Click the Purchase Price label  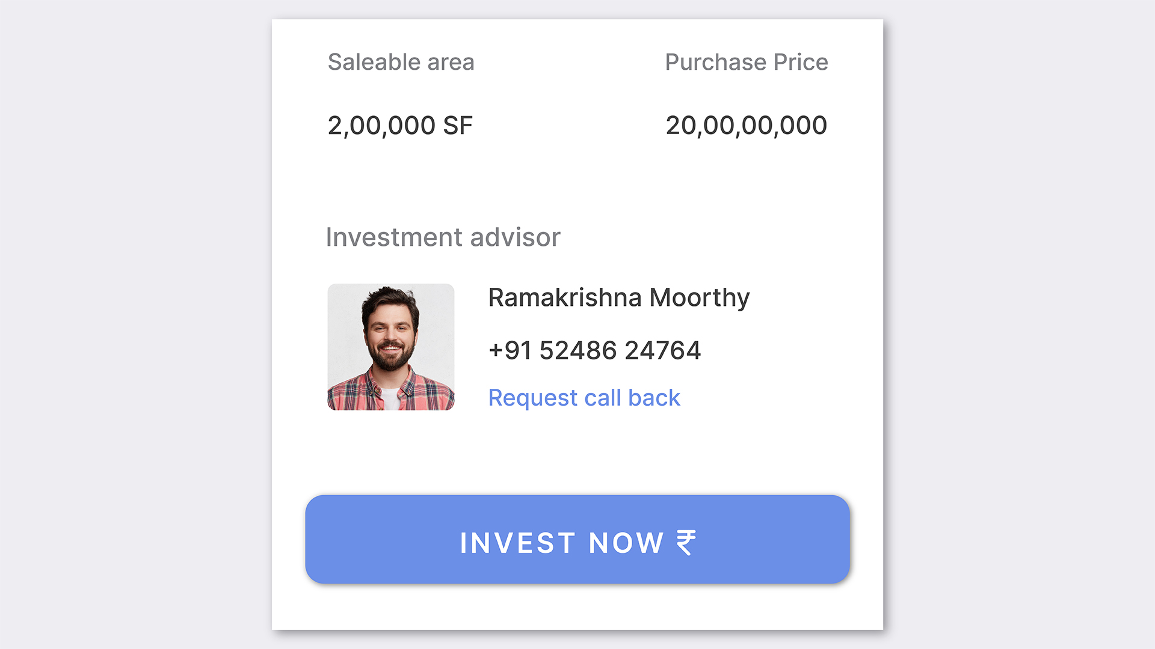(x=746, y=62)
